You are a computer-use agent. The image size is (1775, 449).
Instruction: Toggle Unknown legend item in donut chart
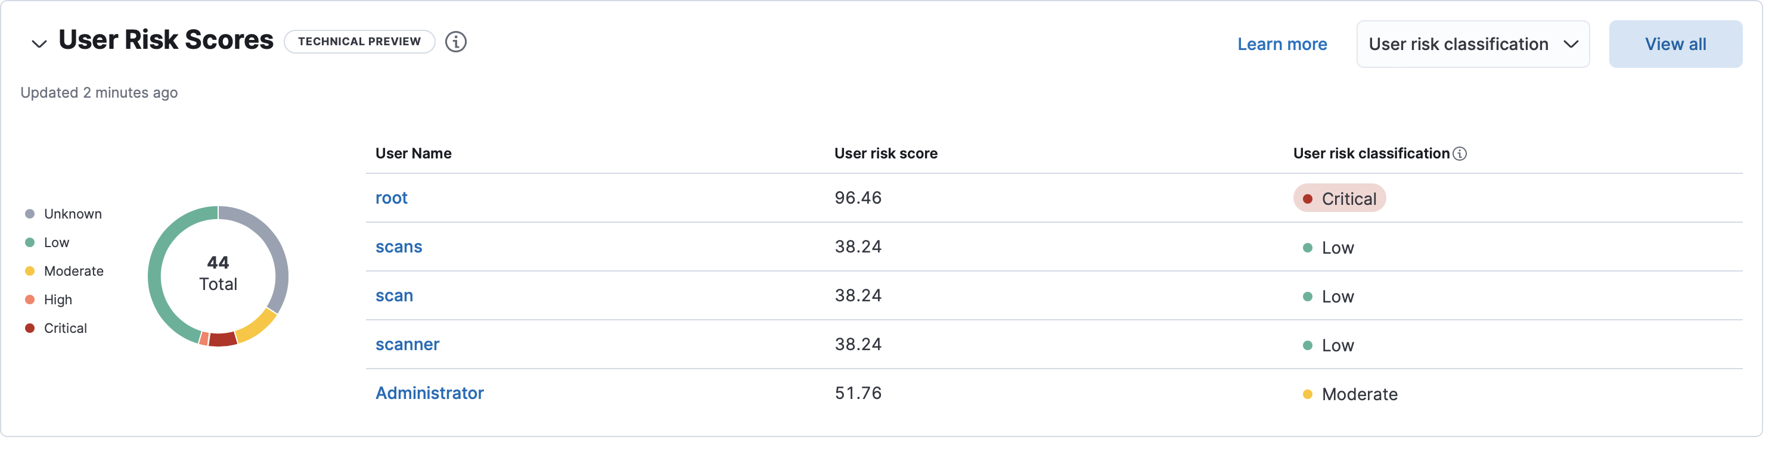click(72, 214)
